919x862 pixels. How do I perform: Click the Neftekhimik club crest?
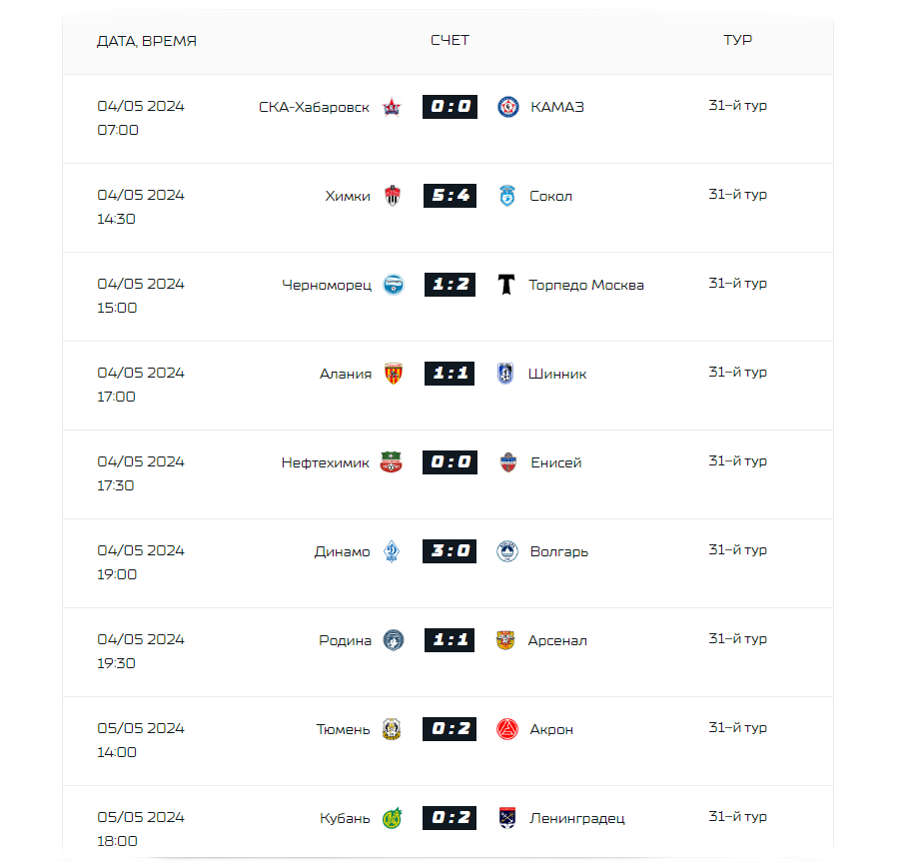tap(391, 462)
